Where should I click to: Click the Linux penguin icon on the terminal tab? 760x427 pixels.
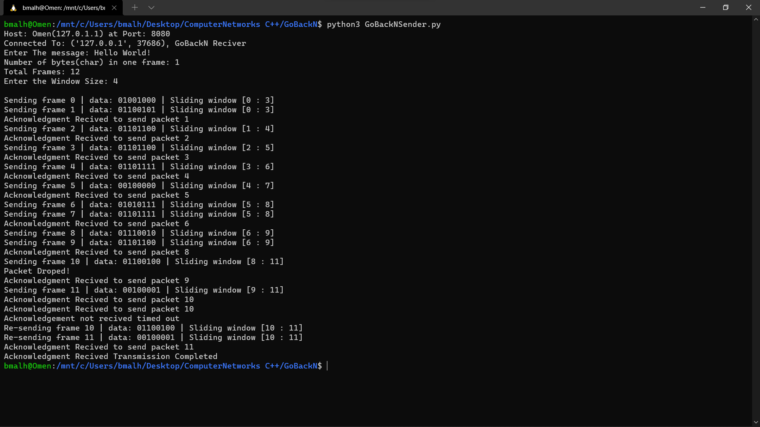click(x=14, y=7)
